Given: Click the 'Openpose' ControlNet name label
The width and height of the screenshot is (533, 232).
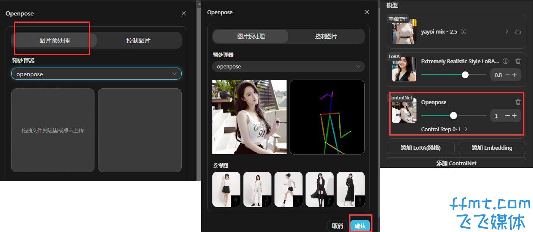Looking at the screenshot, I should [x=434, y=102].
